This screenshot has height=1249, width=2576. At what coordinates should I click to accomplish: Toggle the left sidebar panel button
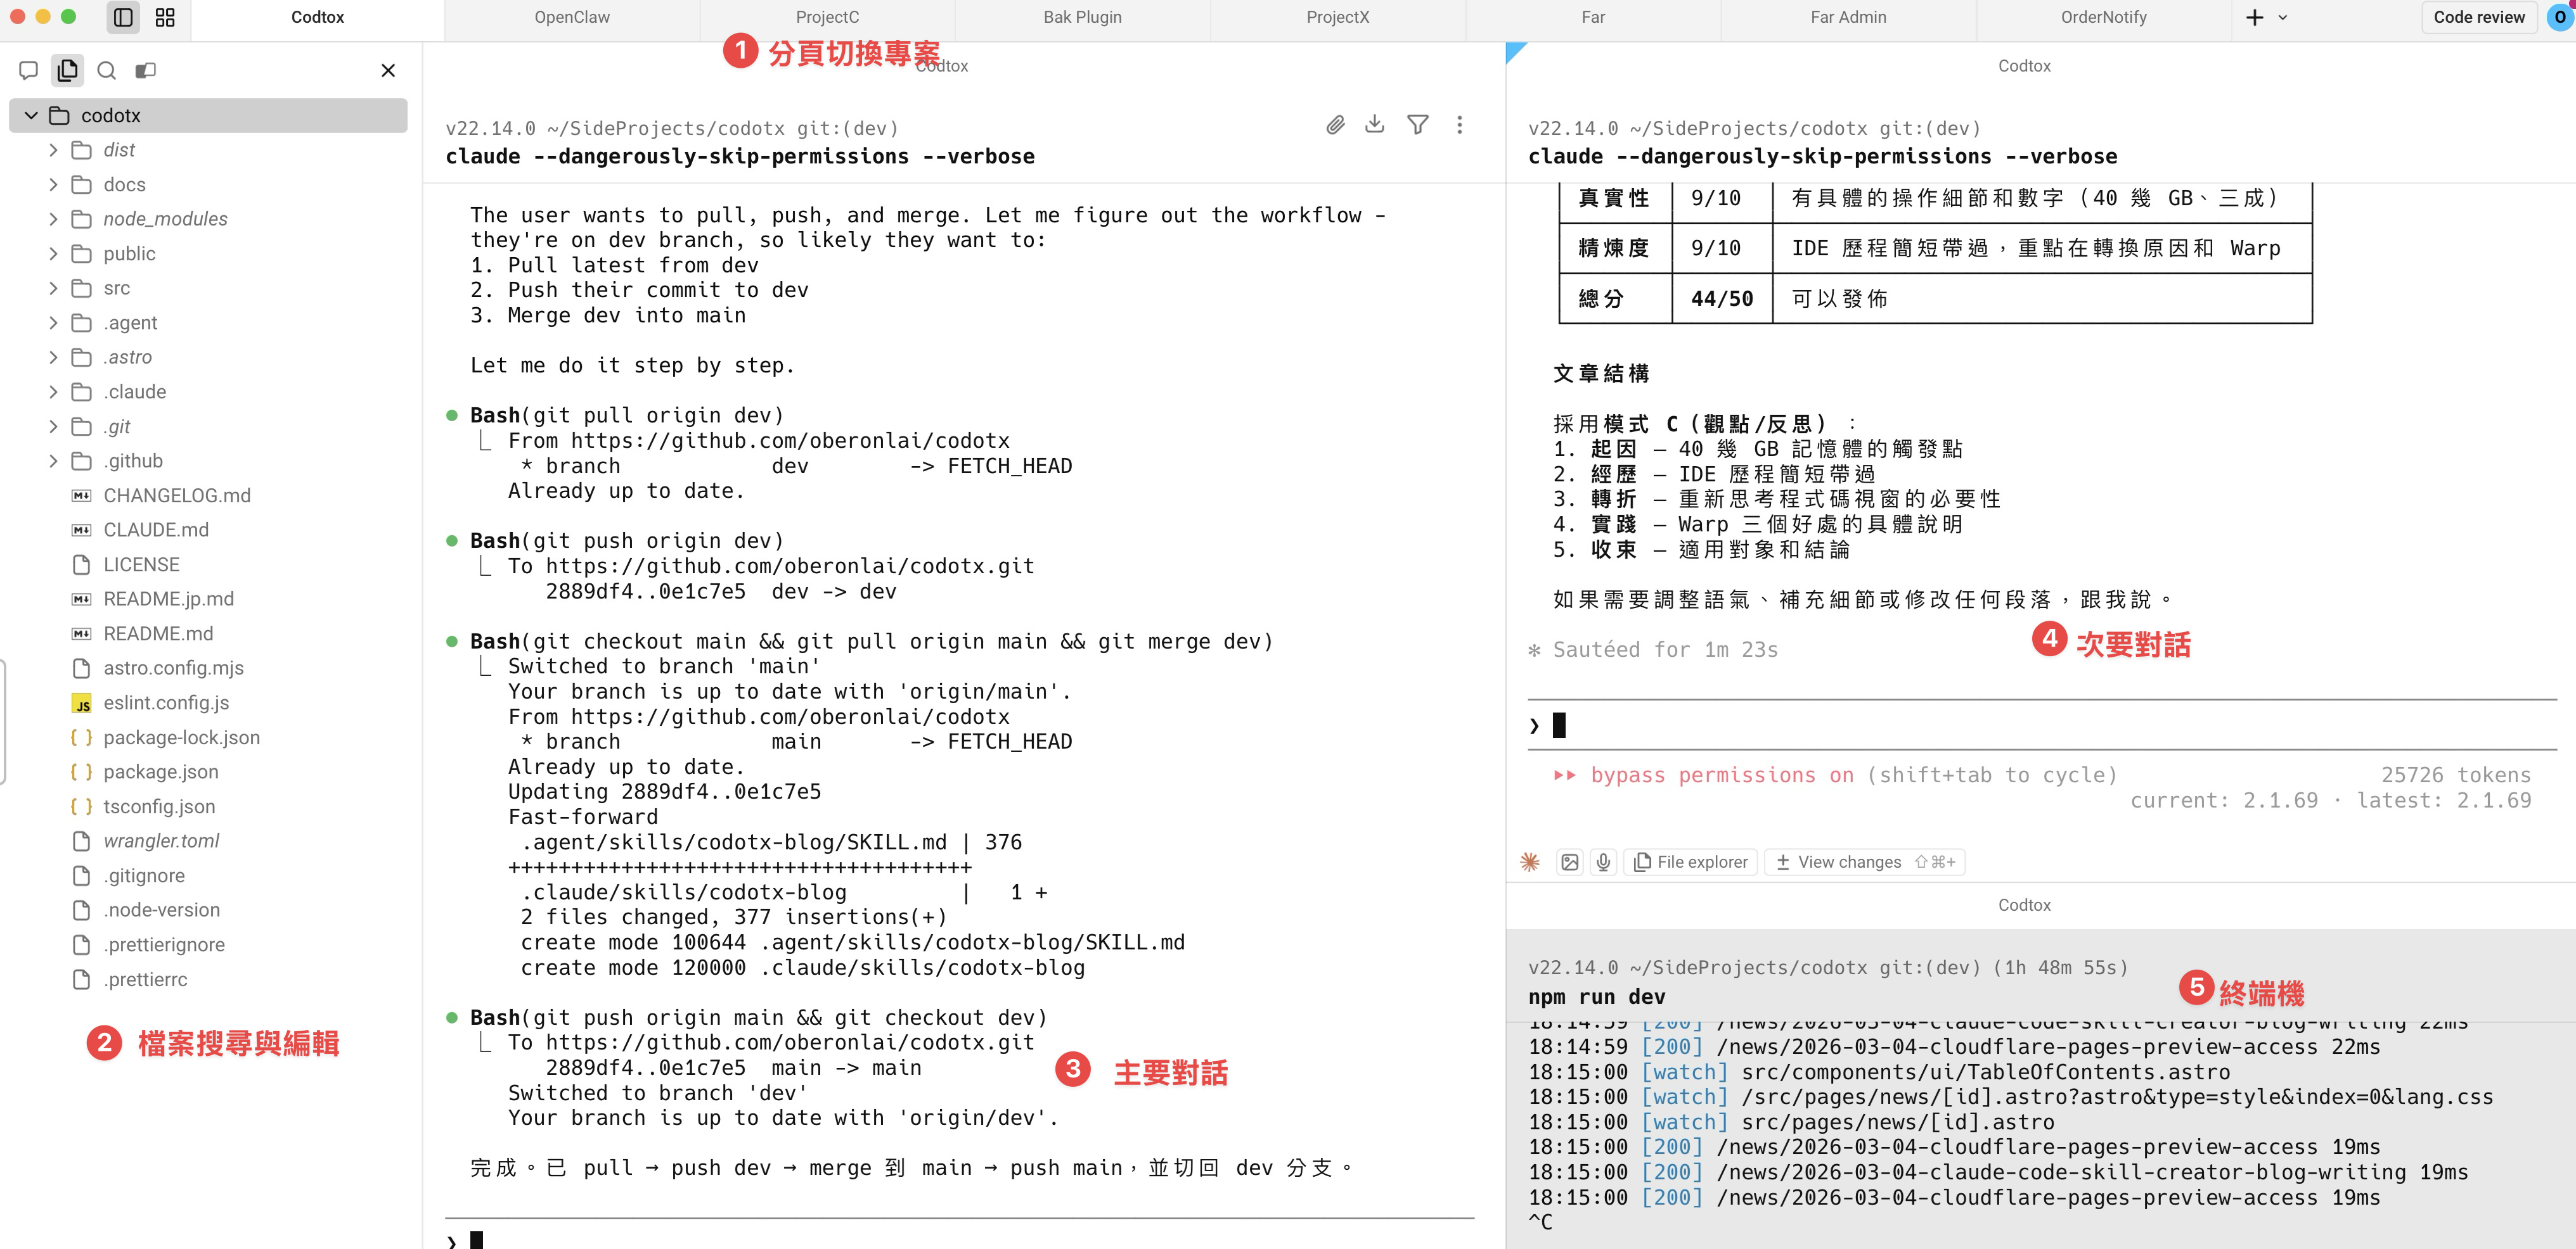pyautogui.click(x=123, y=17)
